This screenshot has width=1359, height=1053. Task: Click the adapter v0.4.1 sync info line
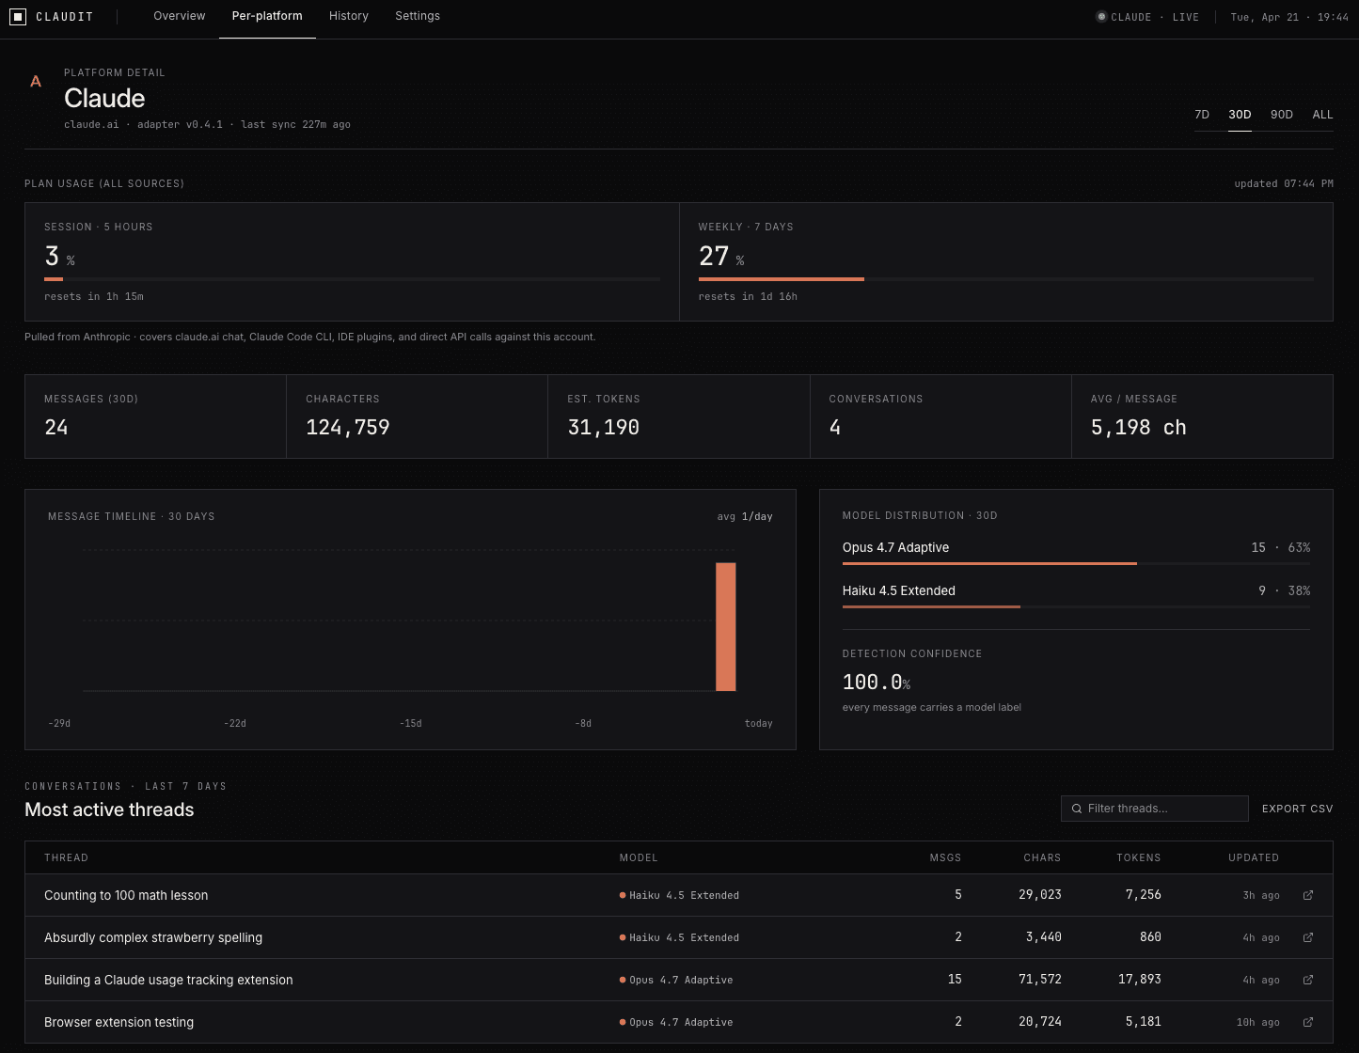[207, 124]
